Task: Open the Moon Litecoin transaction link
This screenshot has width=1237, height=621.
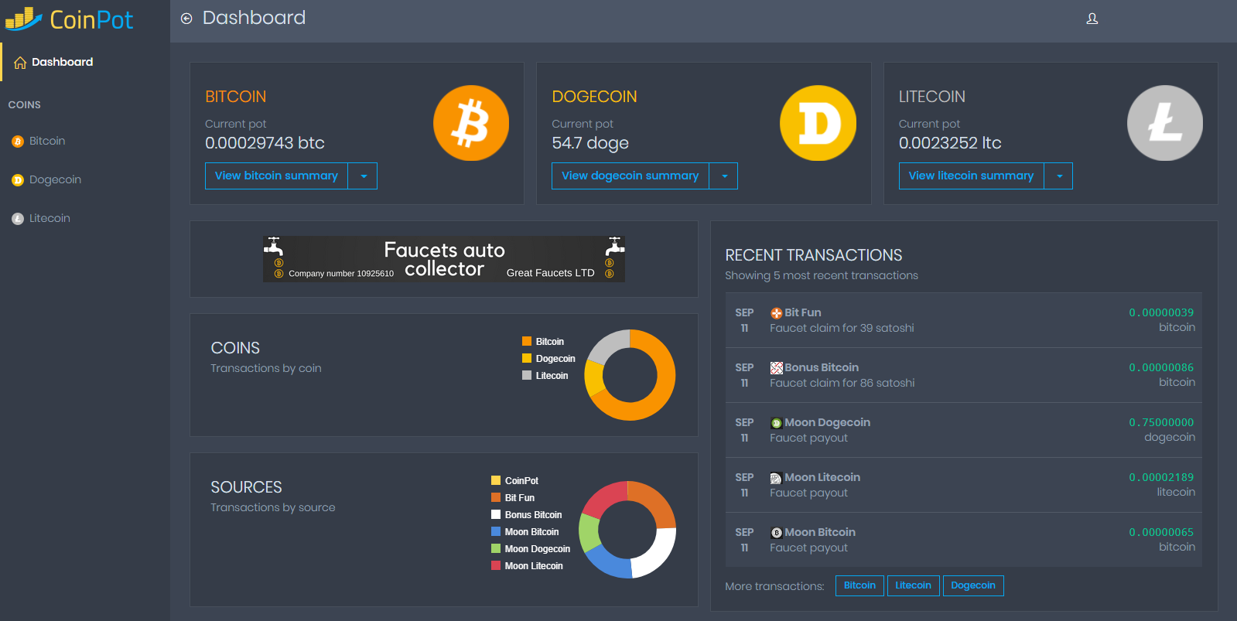Action: (822, 478)
